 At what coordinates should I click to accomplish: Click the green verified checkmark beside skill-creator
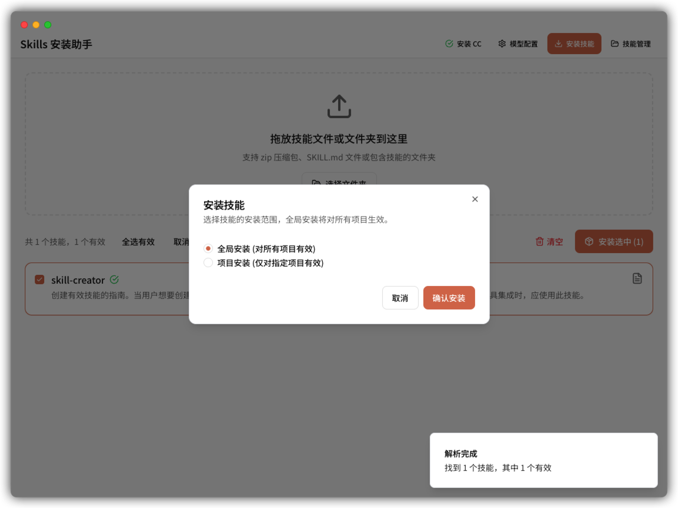pos(114,280)
